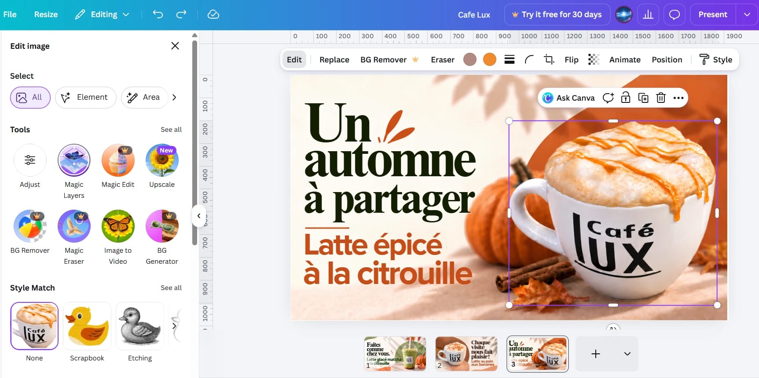759x378 pixels.
Task: Show more Select mode options
Action: tap(174, 98)
